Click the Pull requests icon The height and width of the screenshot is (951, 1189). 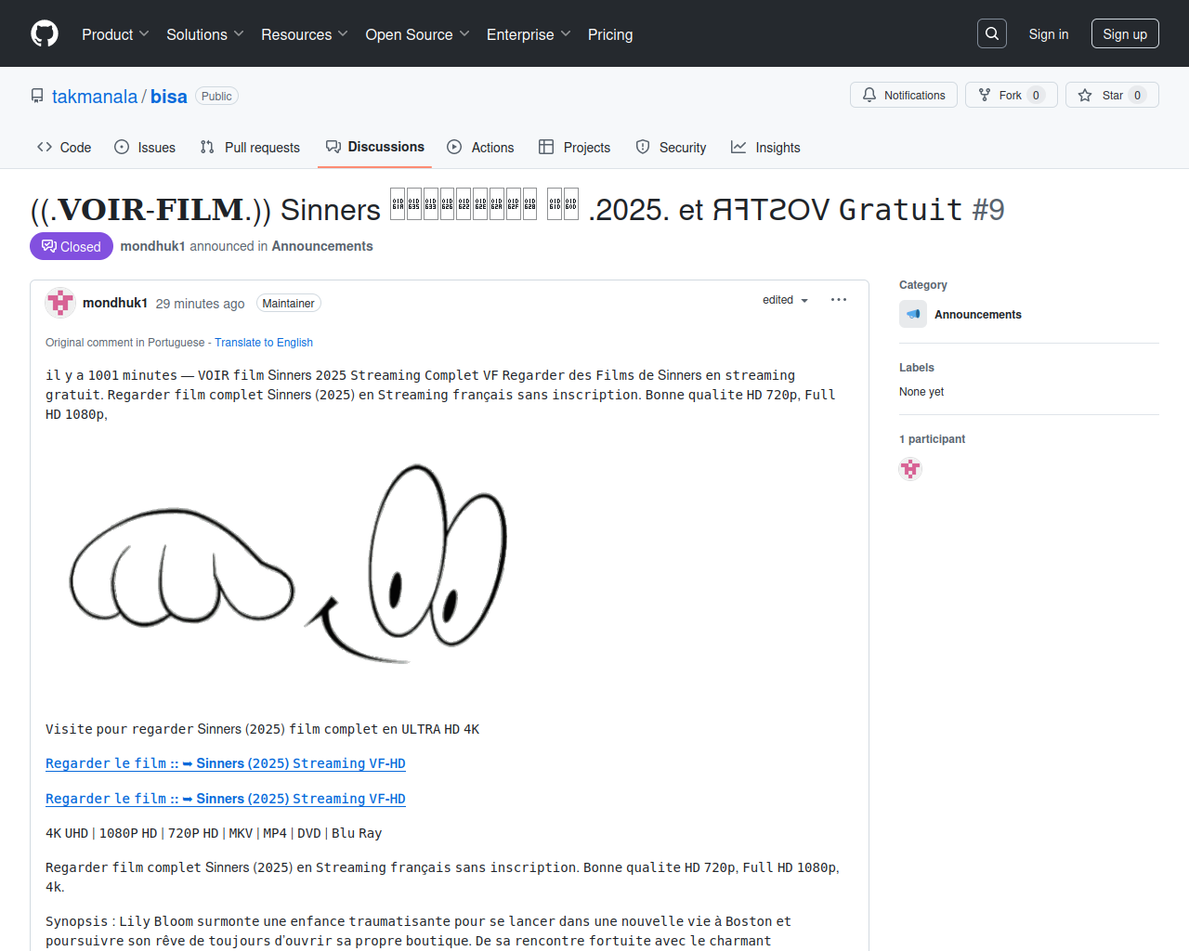pyautogui.click(x=207, y=147)
